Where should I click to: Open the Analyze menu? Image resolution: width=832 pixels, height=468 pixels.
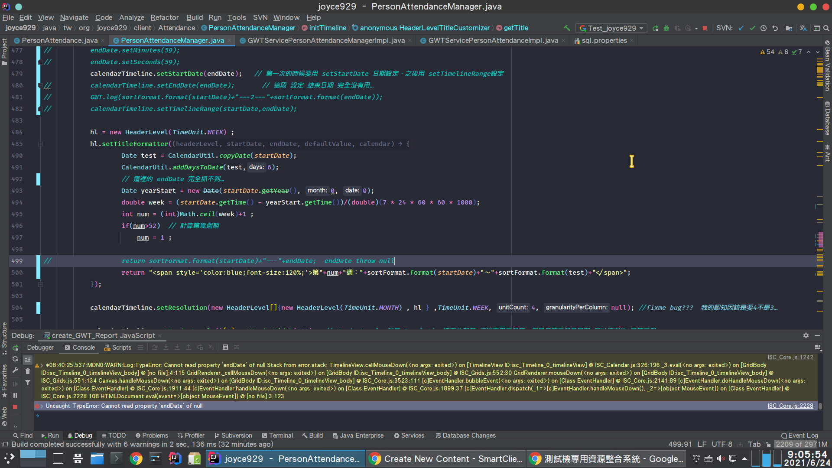(131, 17)
